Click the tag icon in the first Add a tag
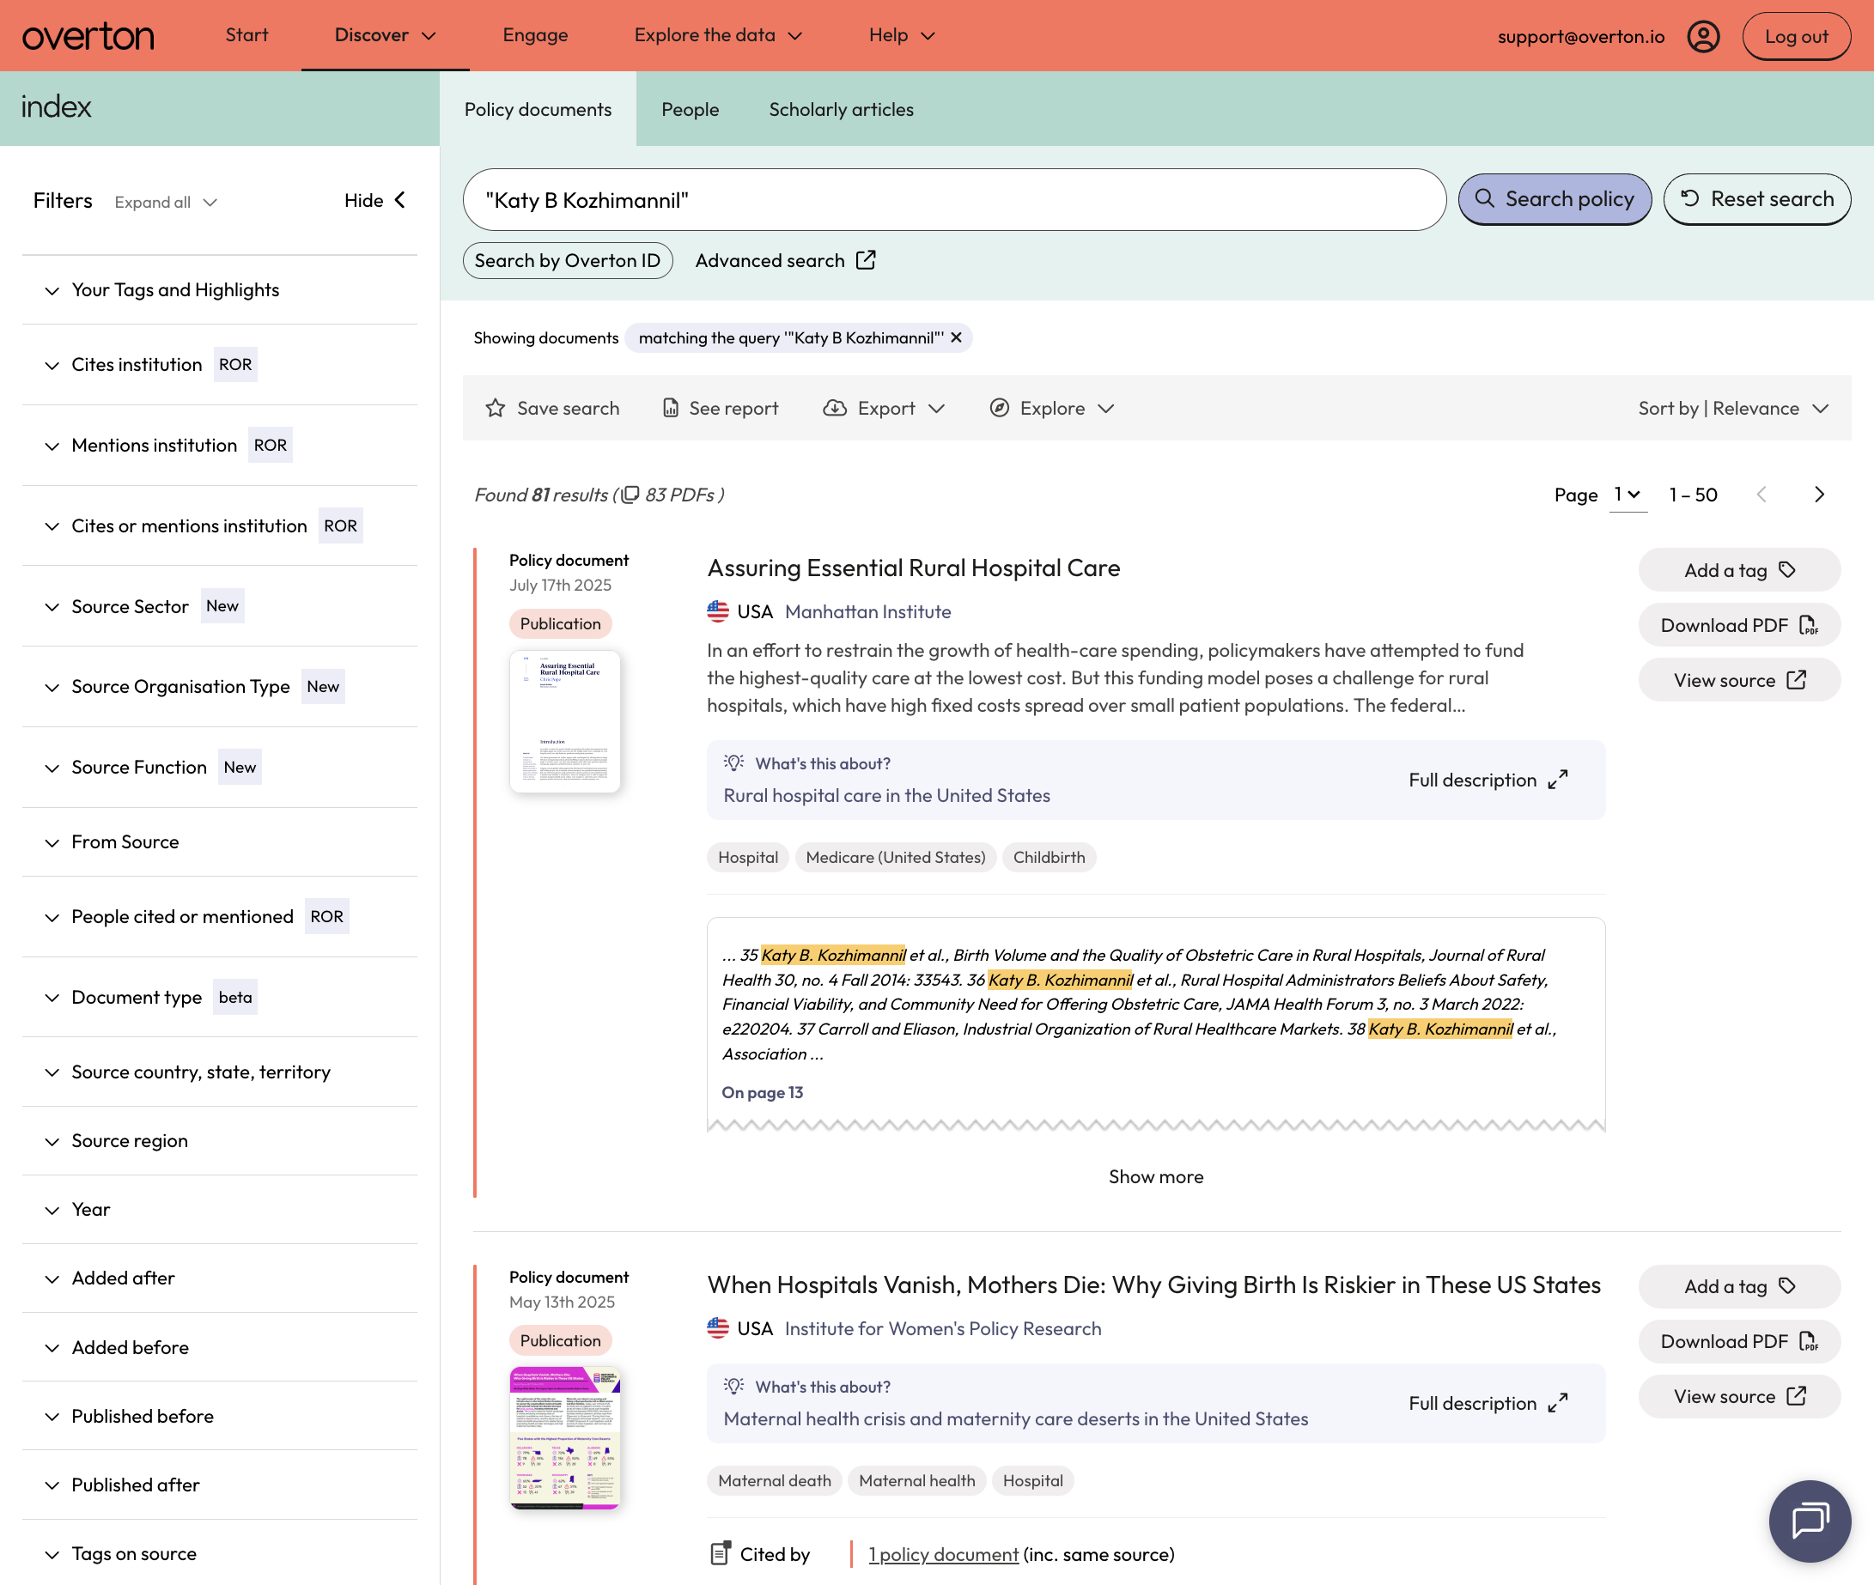1874x1585 pixels. (x=1786, y=569)
